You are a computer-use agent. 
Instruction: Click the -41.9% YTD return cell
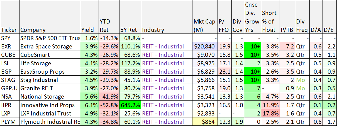click(109, 96)
